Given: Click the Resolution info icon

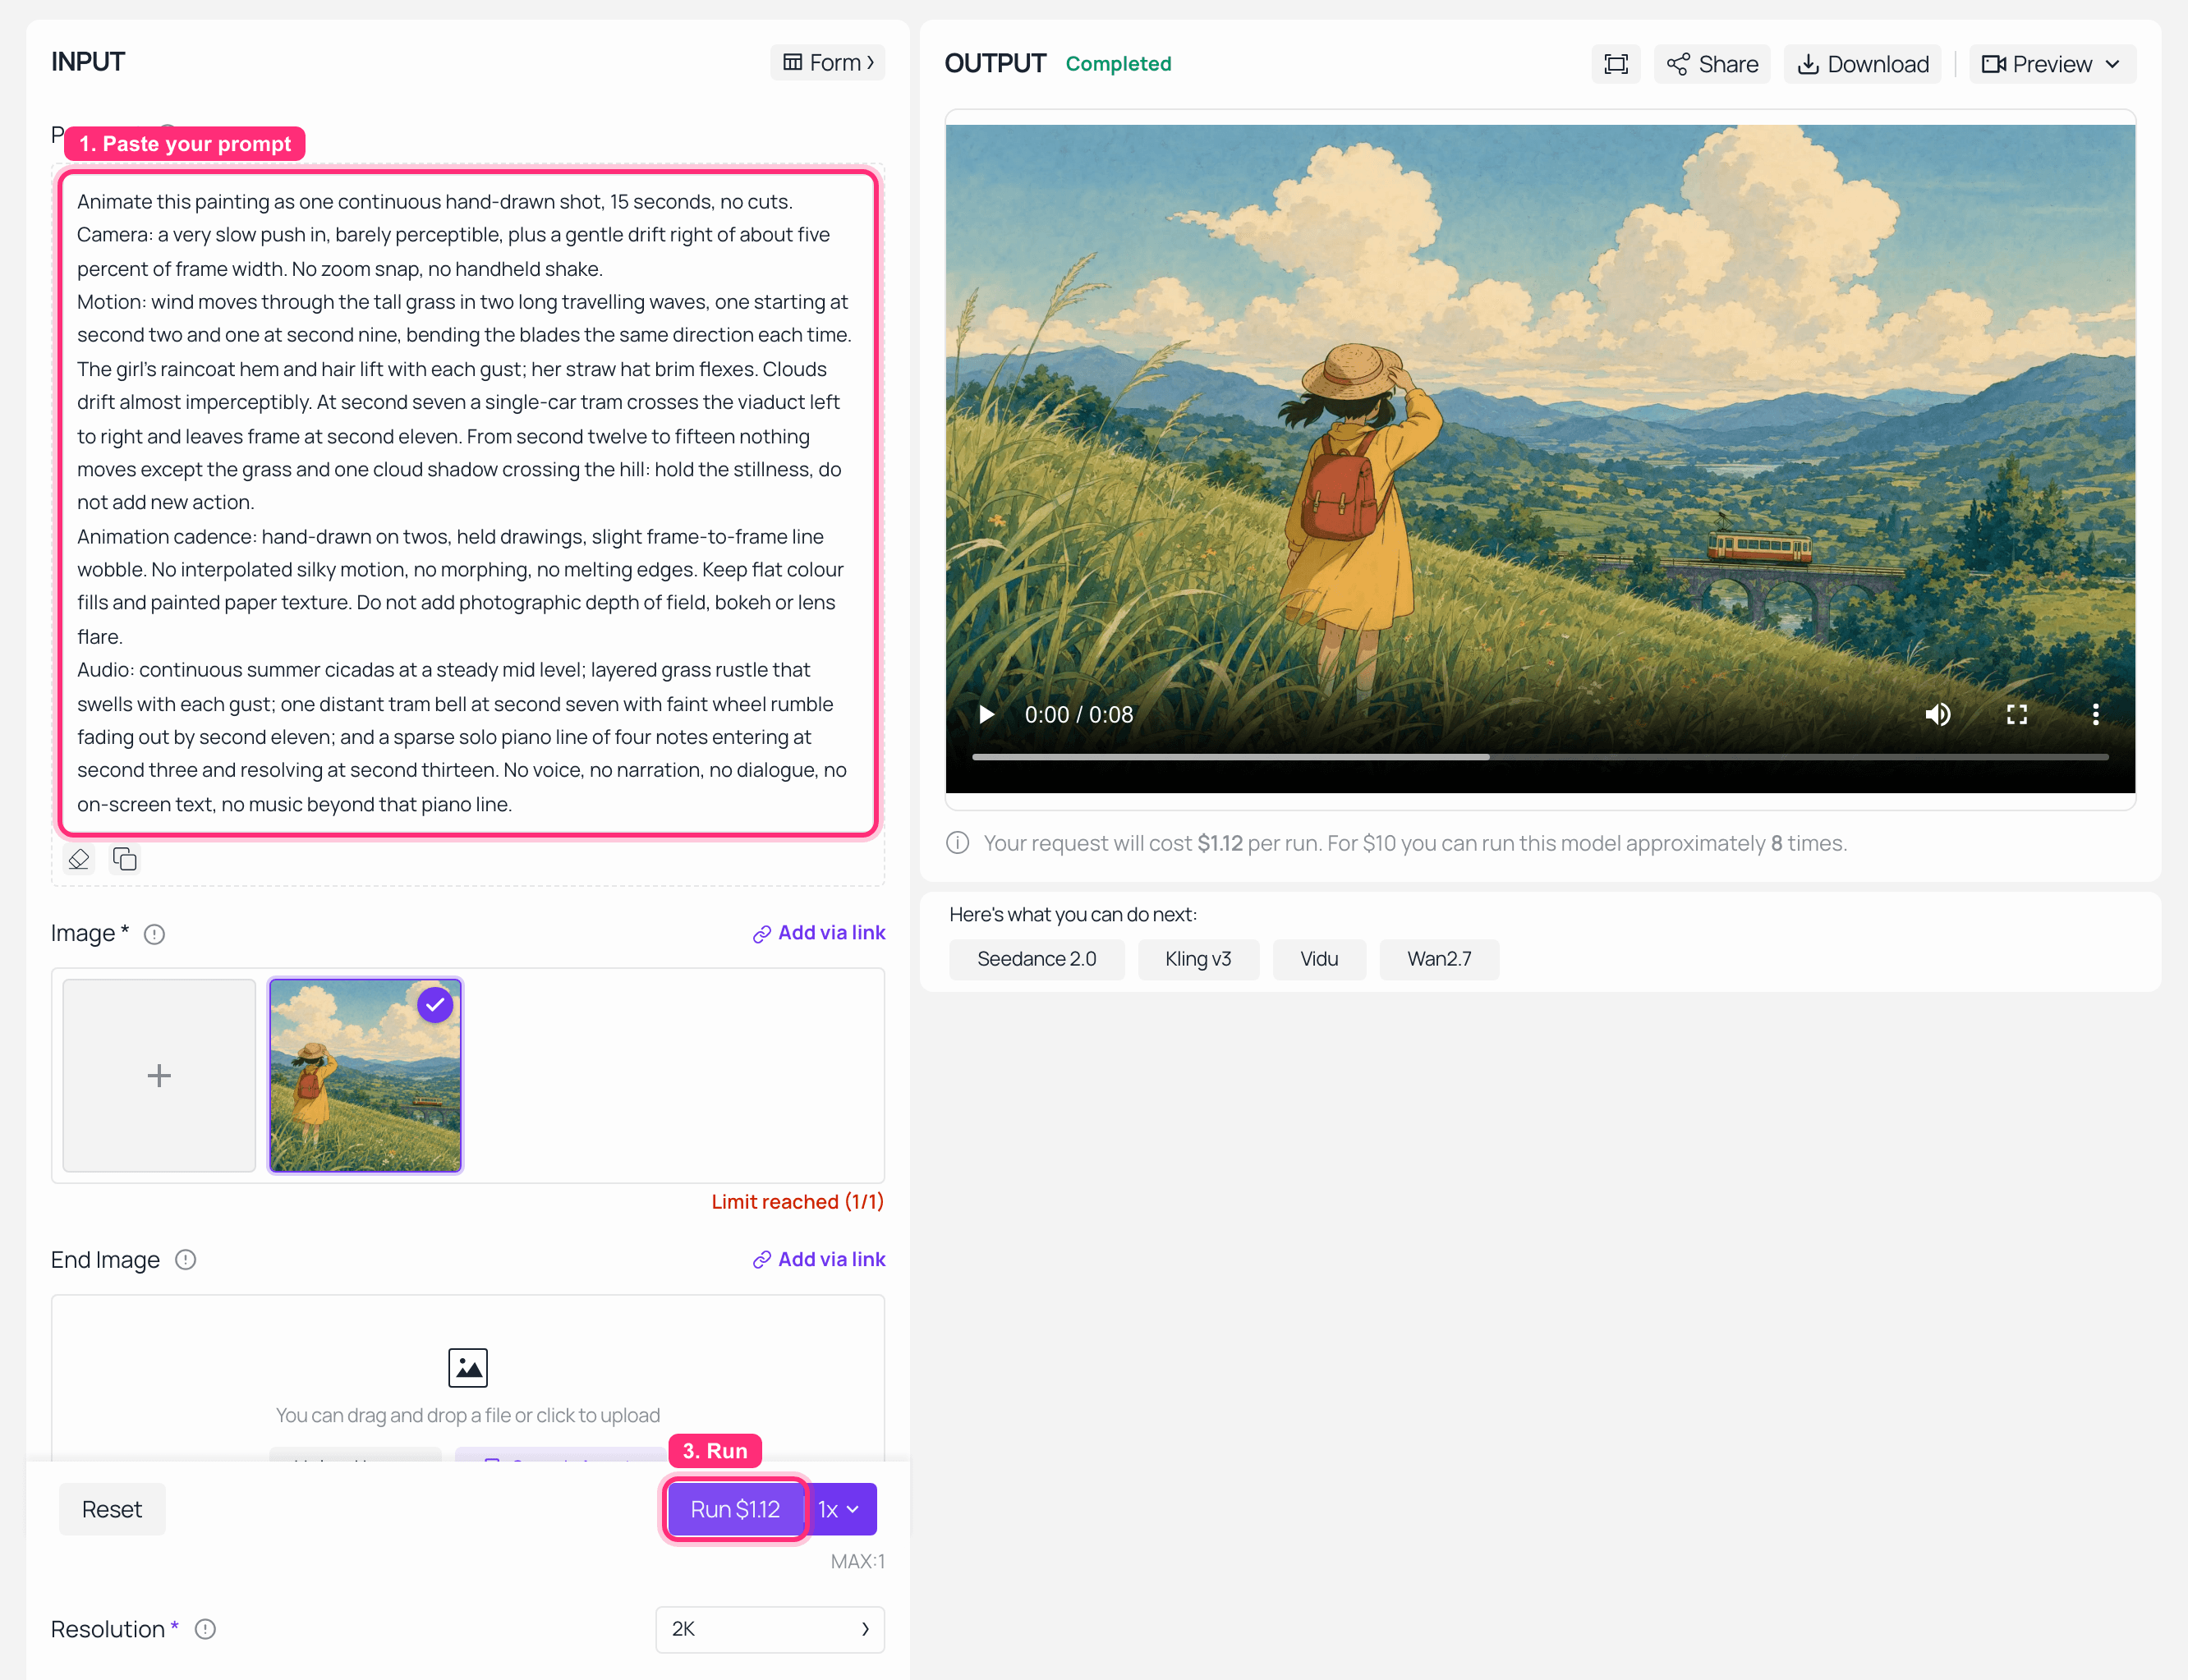Looking at the screenshot, I should (x=205, y=1629).
